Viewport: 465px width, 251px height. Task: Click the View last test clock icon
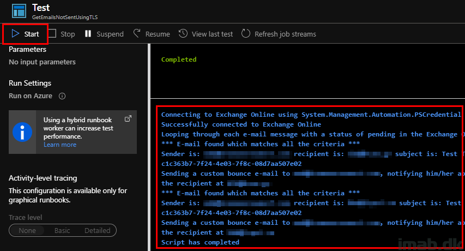[183, 33]
